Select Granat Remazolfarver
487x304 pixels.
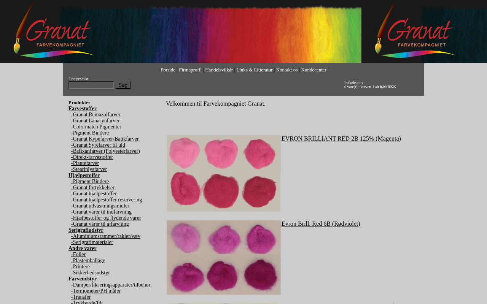coord(96,115)
